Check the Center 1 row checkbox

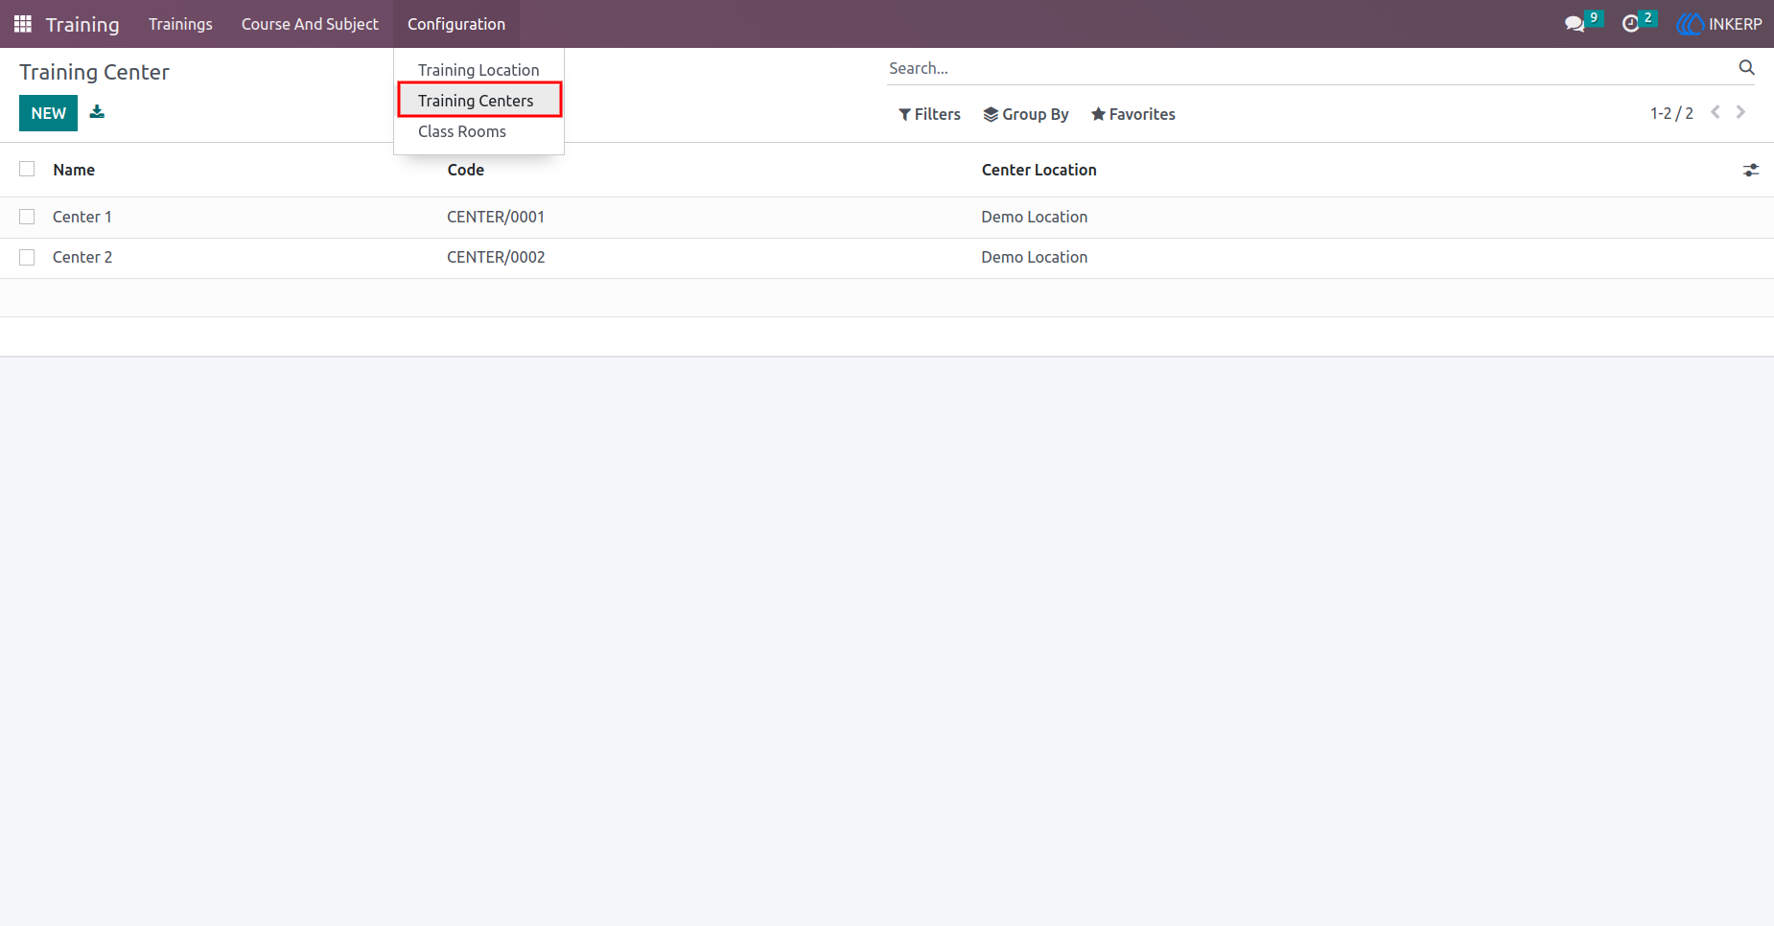tap(27, 217)
